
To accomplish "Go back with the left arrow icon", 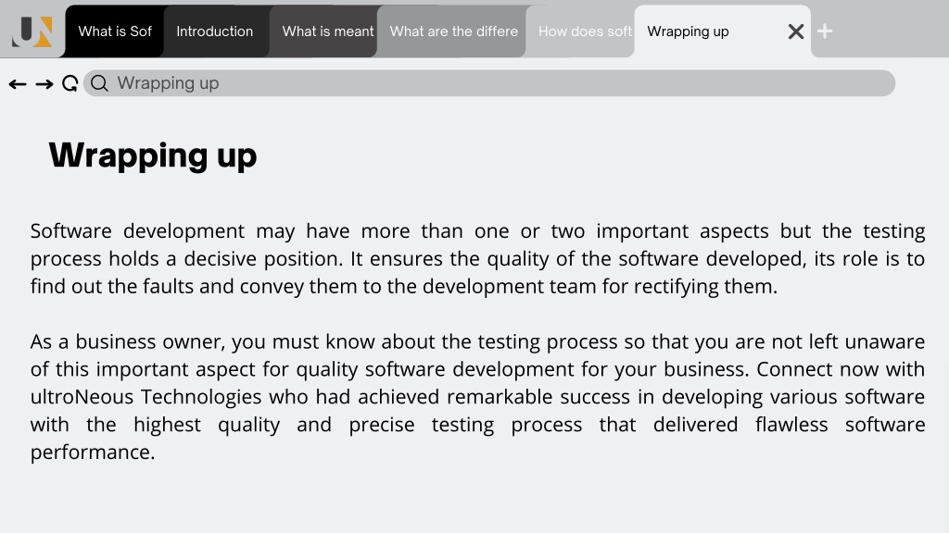I will [x=18, y=84].
